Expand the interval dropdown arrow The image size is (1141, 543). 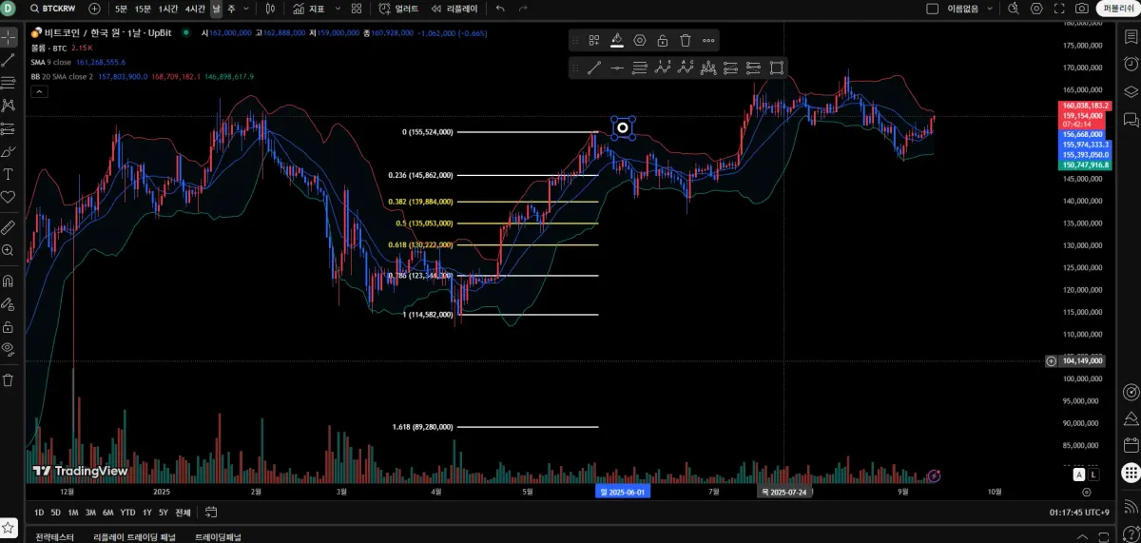248,9
